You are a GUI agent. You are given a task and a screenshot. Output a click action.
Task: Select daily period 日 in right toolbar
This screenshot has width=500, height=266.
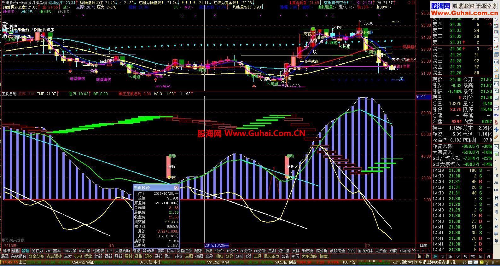tap(496, 197)
